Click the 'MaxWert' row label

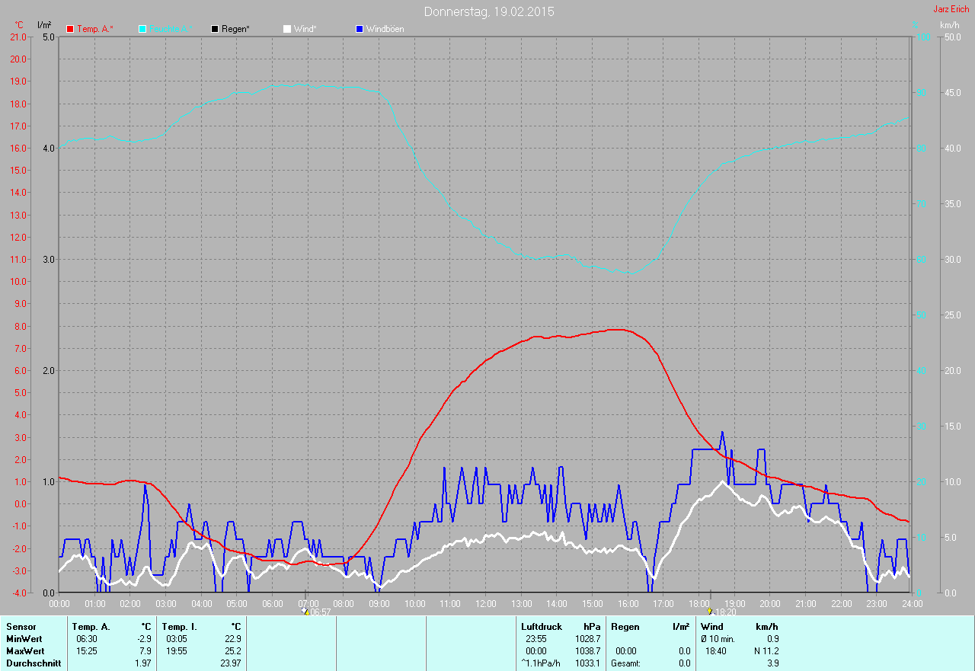pos(25,651)
